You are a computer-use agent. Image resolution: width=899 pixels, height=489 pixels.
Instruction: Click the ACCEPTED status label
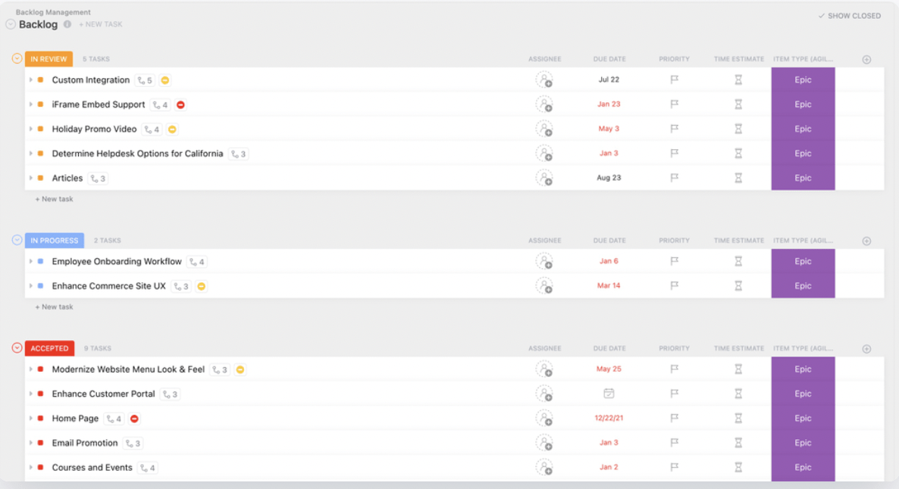point(49,348)
